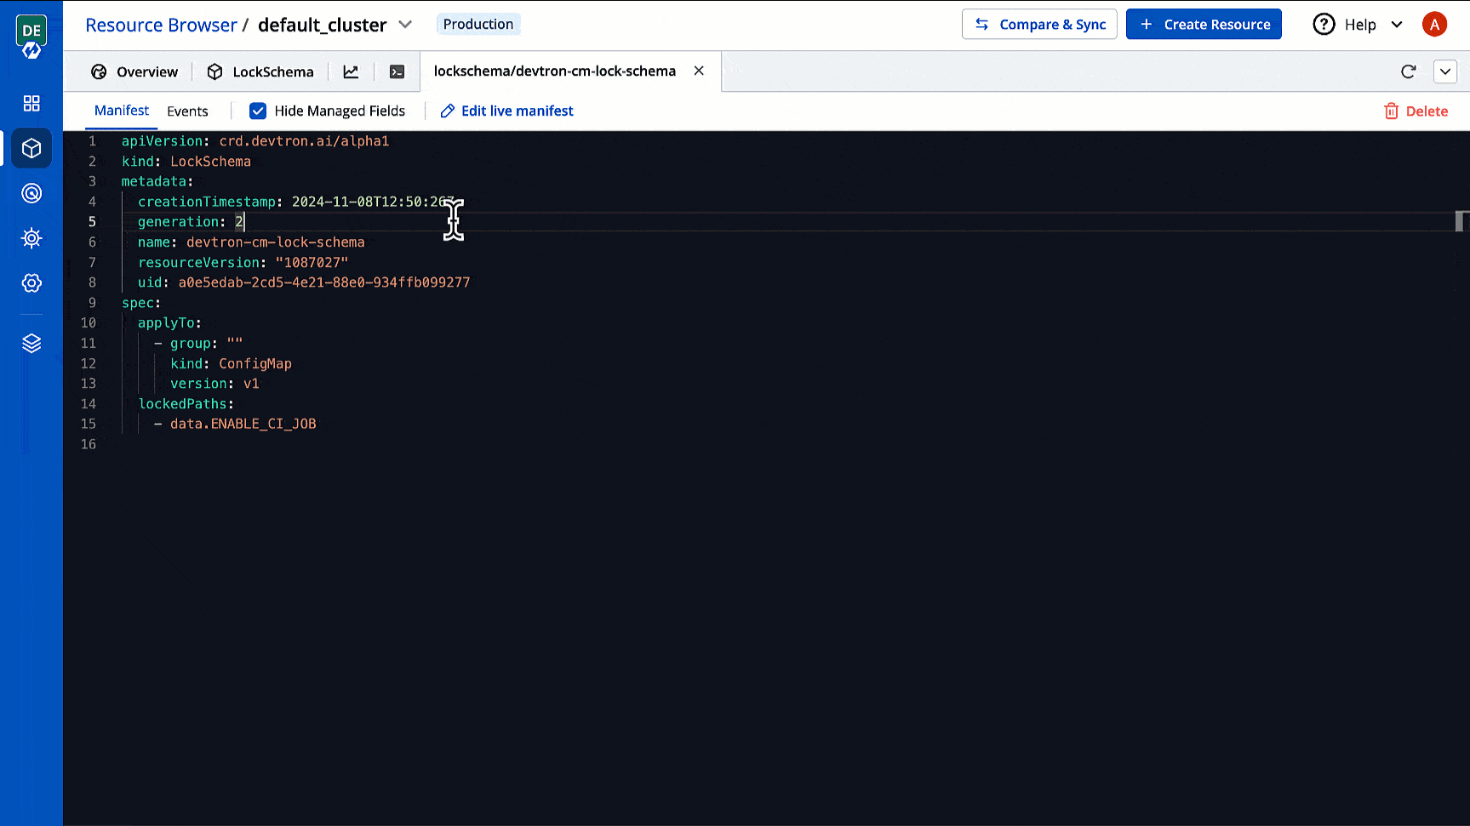Click Edit live manifest
Image resolution: width=1470 pixels, height=826 pixels.
click(506, 111)
